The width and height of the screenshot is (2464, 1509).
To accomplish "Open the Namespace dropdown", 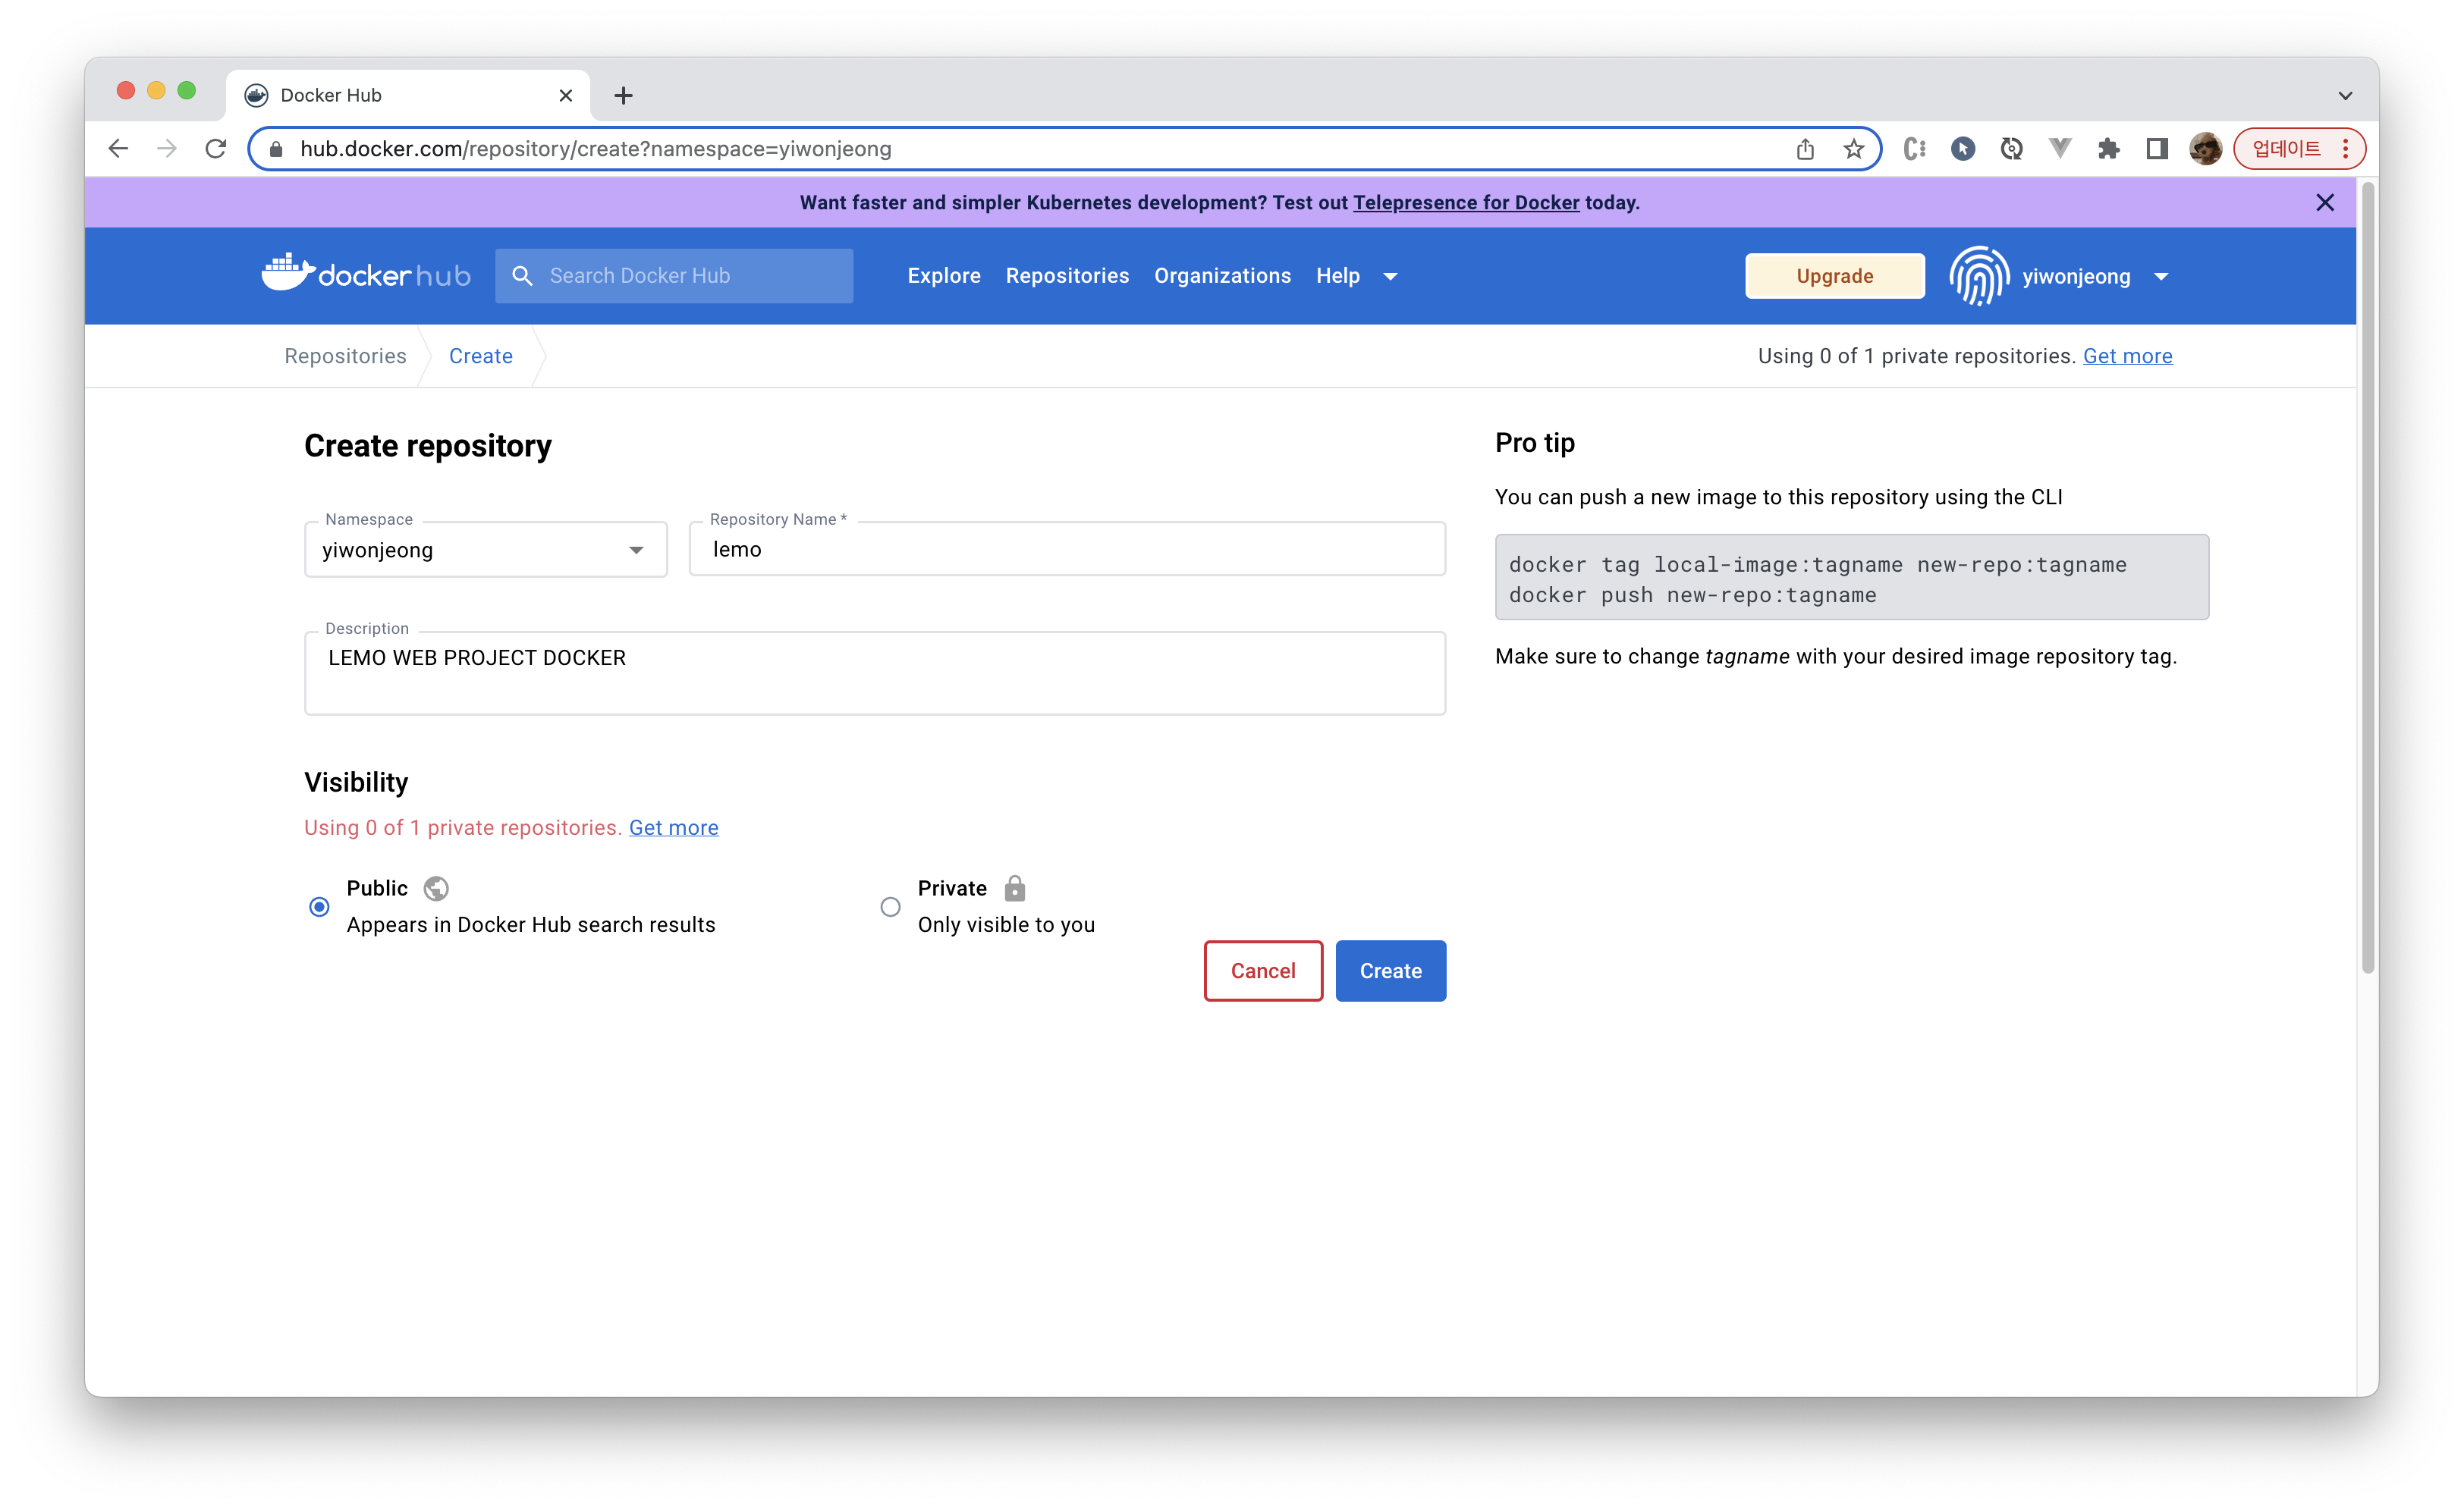I will 486,550.
